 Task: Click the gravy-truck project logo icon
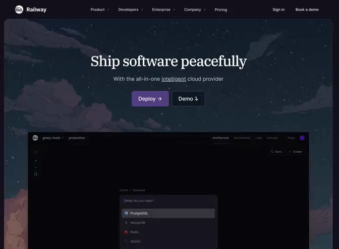pos(35,138)
